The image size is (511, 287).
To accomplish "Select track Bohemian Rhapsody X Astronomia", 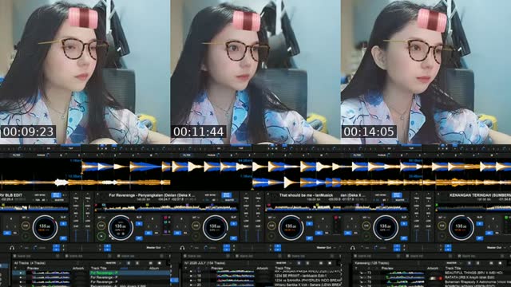I will tap(477, 282).
